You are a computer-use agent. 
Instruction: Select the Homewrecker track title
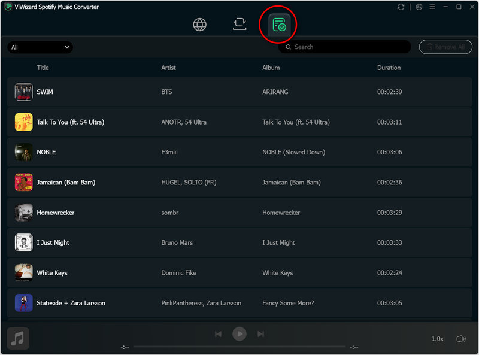pos(55,213)
